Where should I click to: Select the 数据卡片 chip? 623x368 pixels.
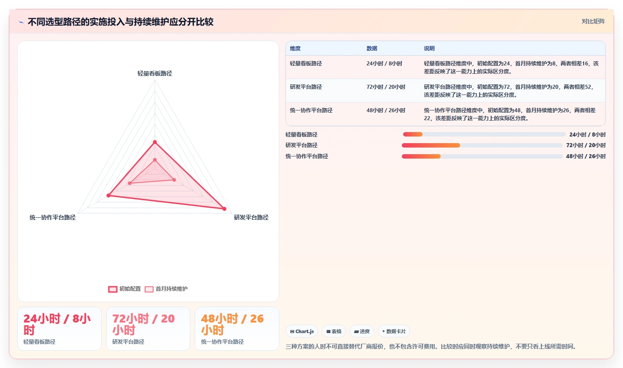[394, 331]
